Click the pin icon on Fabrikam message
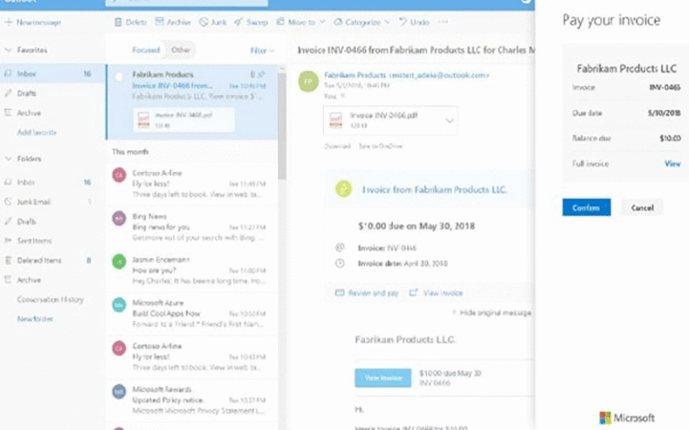The width and height of the screenshot is (689, 430). point(262,74)
